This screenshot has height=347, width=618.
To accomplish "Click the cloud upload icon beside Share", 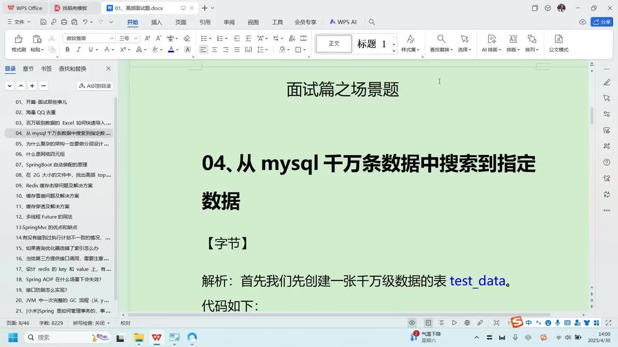I will point(583,22).
